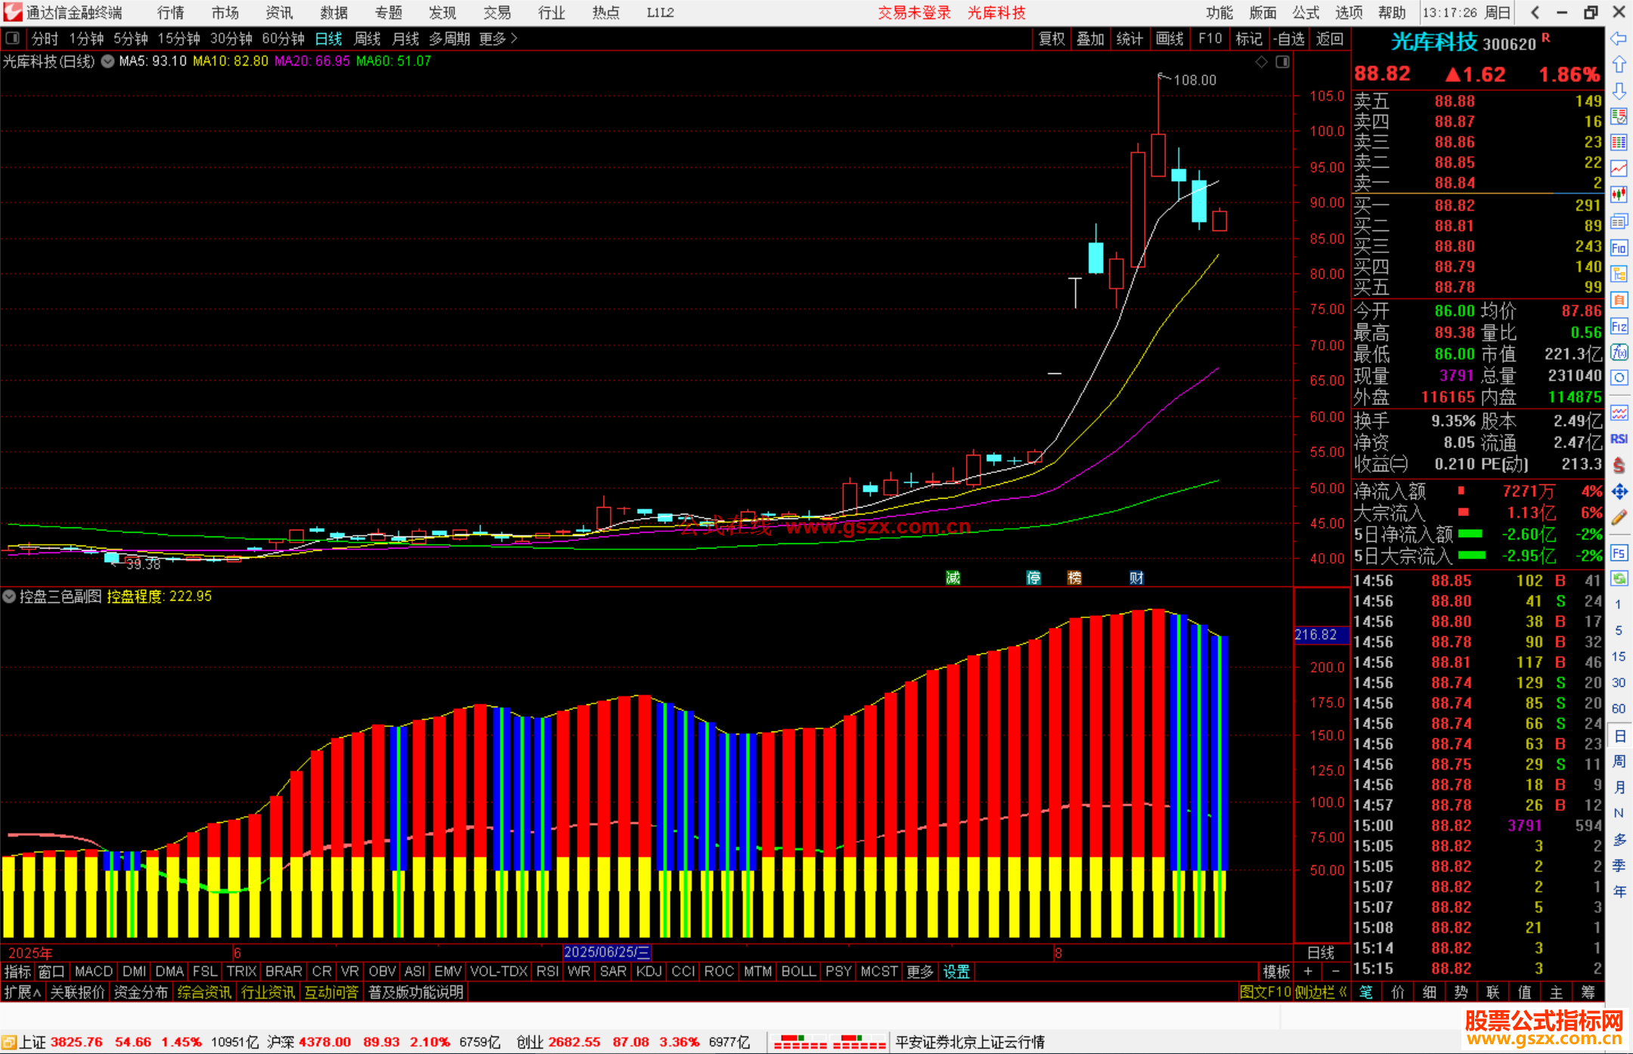
Task: Open the 更多 indicators dropdown
Action: [x=920, y=972]
